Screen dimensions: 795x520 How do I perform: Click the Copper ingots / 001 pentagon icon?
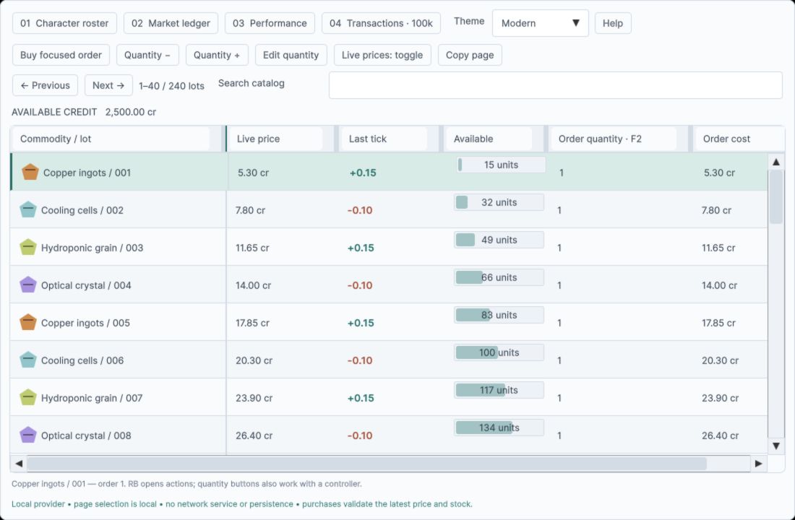(30, 173)
